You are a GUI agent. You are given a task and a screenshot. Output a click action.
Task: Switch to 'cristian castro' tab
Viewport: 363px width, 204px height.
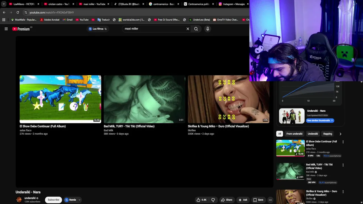59,4
